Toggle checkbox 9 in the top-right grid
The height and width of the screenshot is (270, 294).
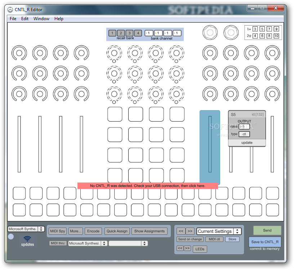click(276, 29)
